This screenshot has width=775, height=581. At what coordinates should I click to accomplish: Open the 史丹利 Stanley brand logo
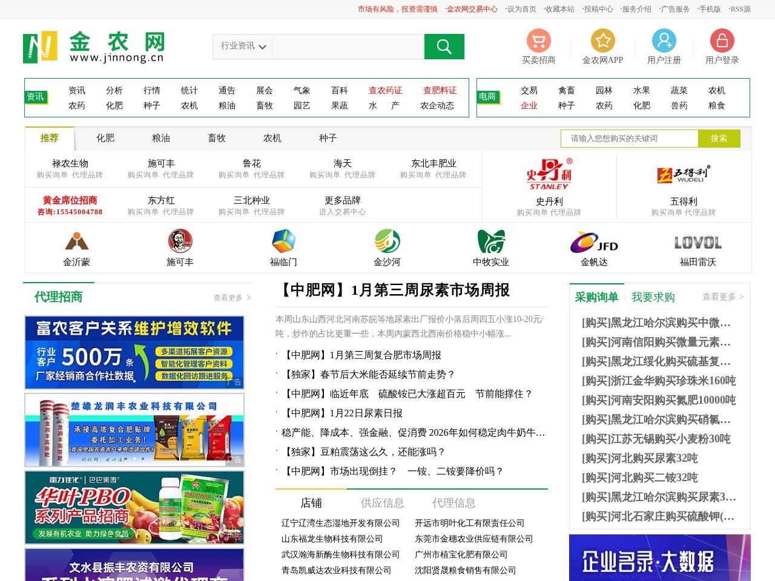pyautogui.click(x=549, y=174)
